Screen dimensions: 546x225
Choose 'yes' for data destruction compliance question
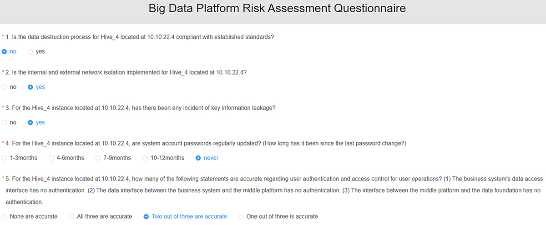pyautogui.click(x=36, y=51)
